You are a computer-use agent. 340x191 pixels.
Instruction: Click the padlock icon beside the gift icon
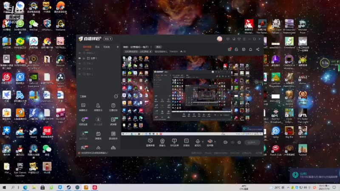[x=236, y=49]
